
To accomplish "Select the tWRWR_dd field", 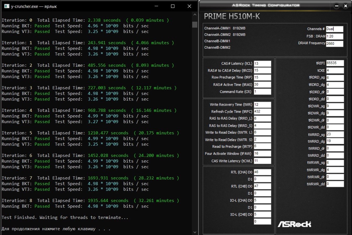I will point(335,184).
